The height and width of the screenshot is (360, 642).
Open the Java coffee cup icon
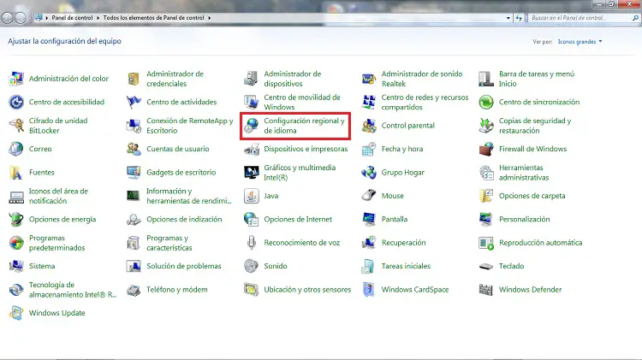(251, 196)
